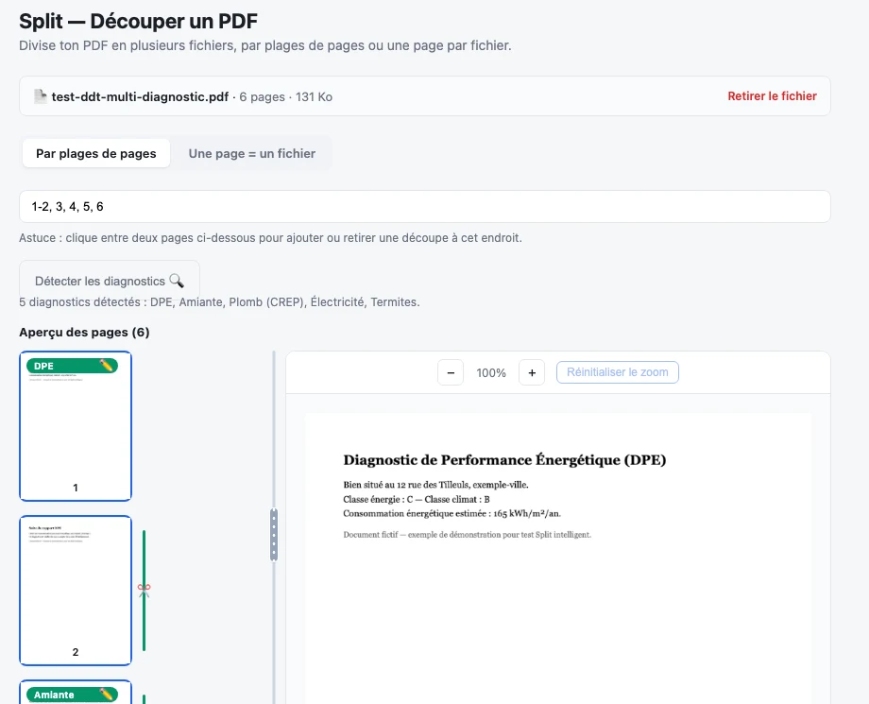Click the DPE green label badge
The width and height of the screenshot is (869, 704).
(72, 366)
